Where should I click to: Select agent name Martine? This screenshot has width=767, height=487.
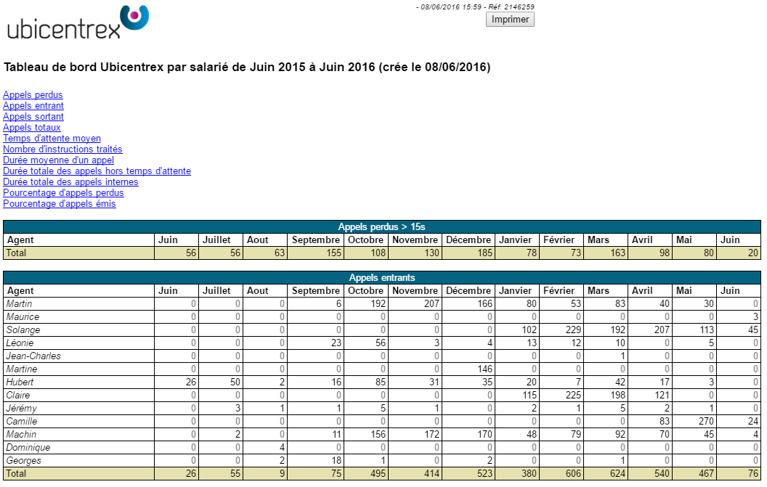22,369
